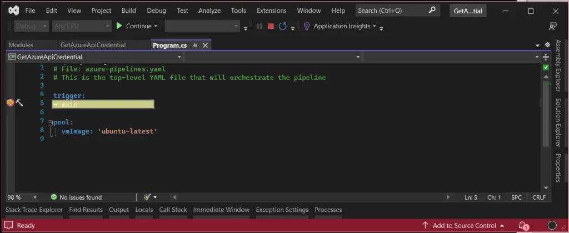569x233 pixels.
Task: Toggle the pin on the Program.cs tab
Action: pos(195,45)
